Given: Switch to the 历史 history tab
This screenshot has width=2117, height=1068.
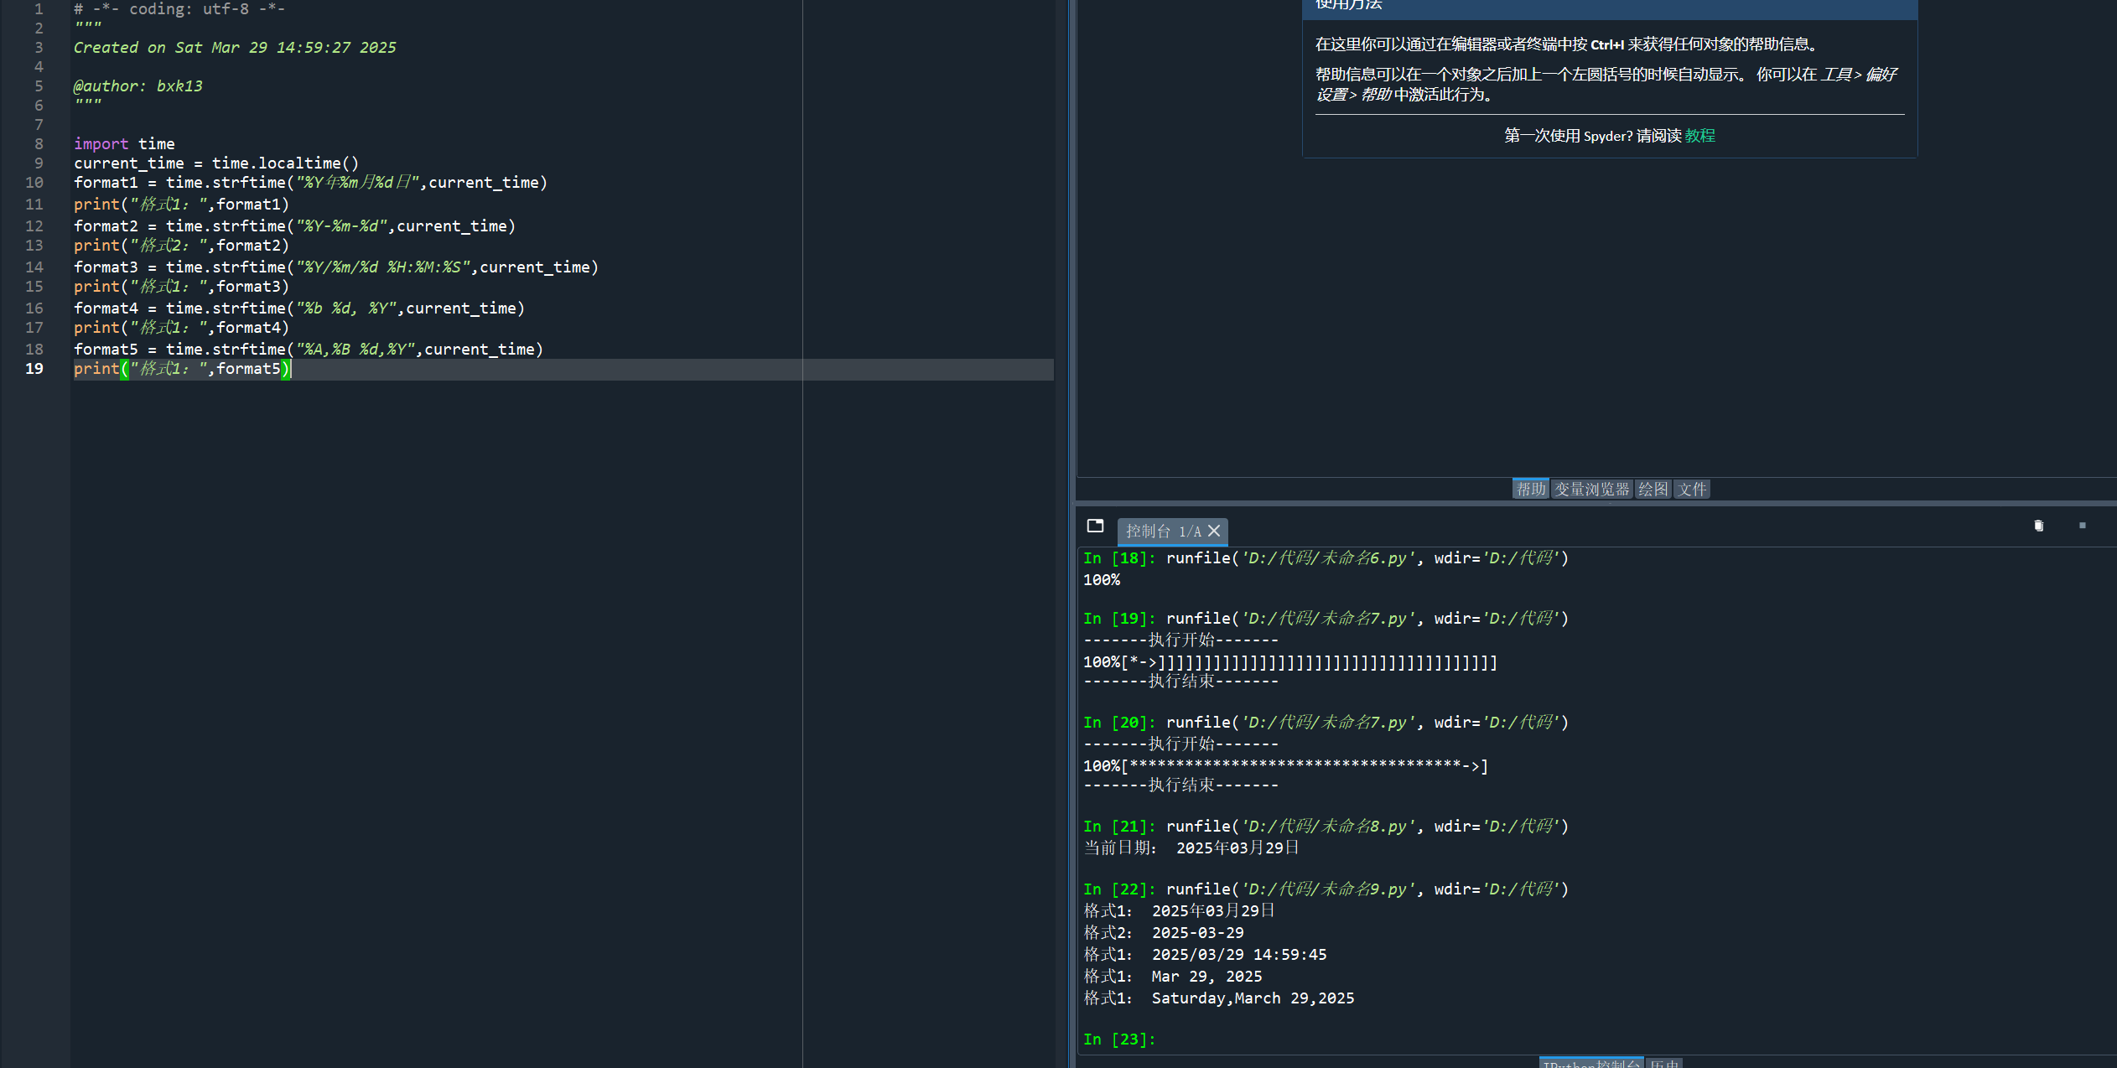Looking at the screenshot, I should point(1664,1063).
